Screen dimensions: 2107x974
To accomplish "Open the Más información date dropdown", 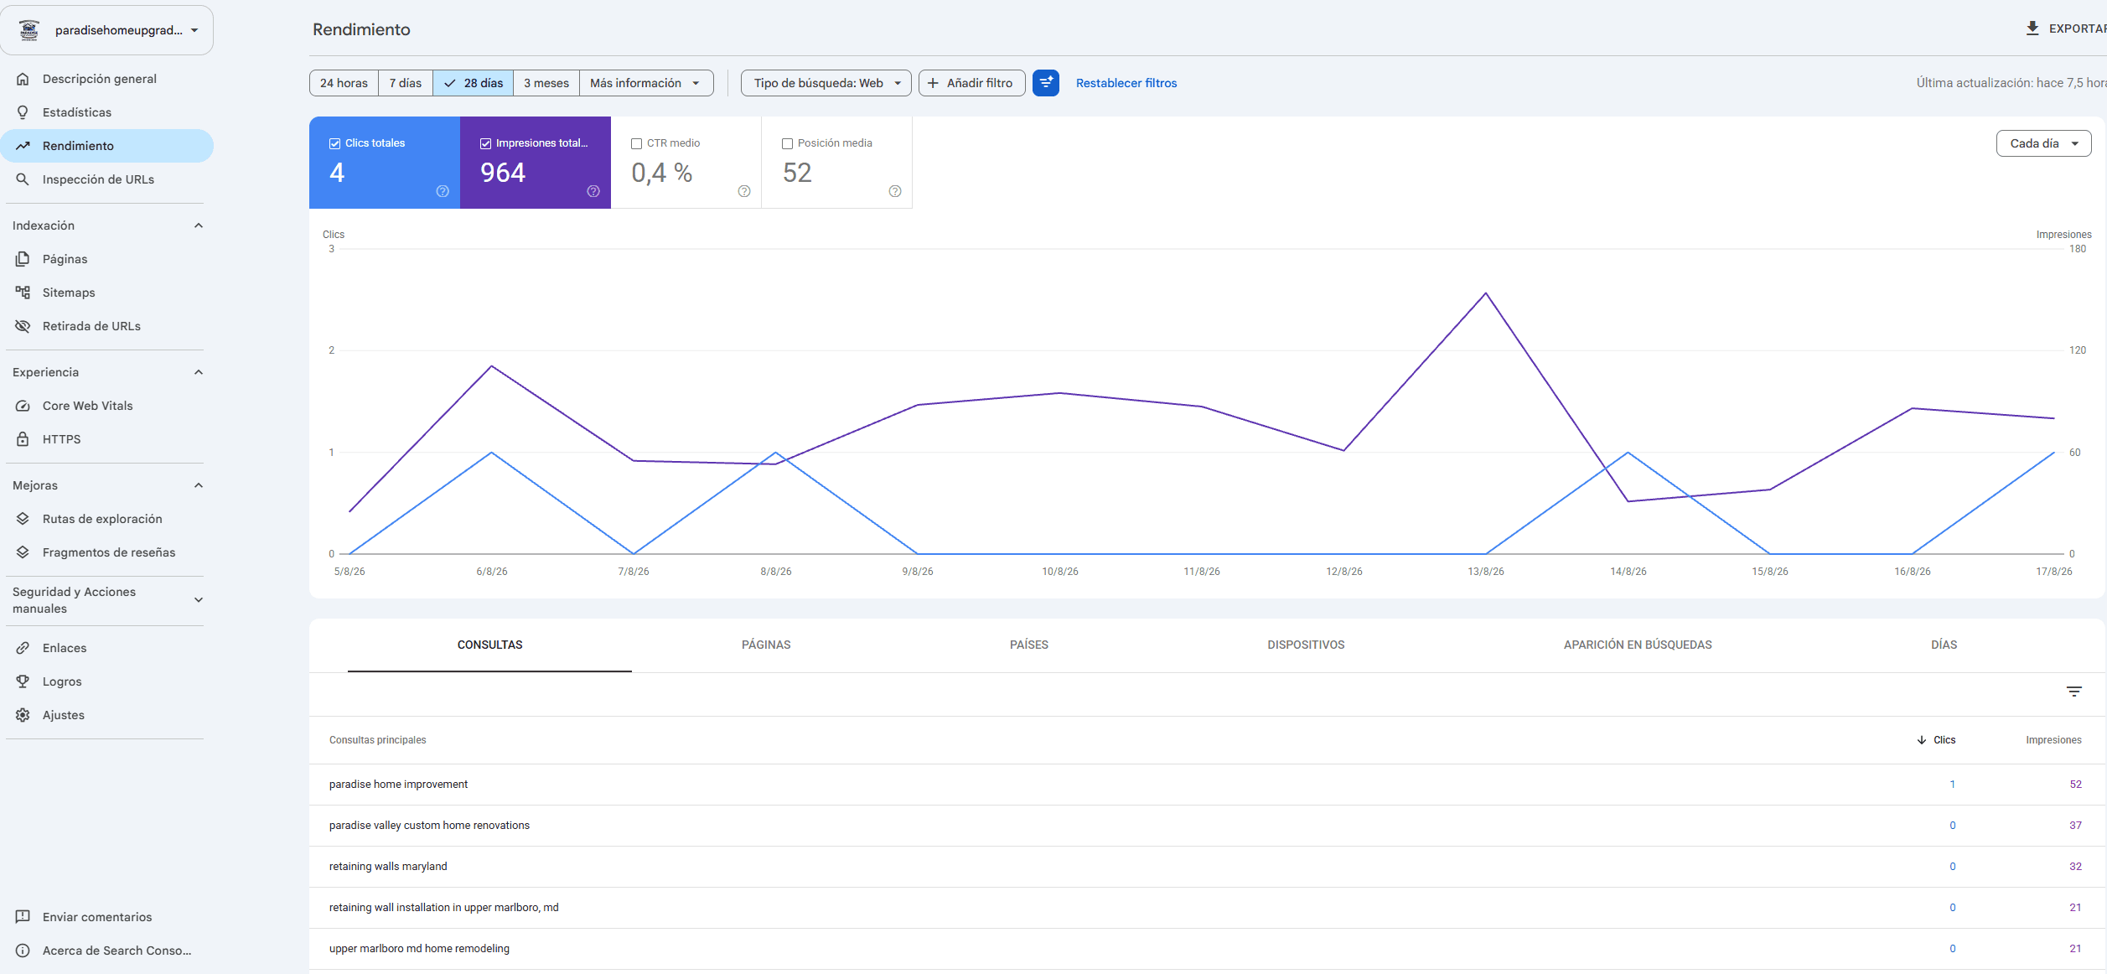I will coord(646,83).
